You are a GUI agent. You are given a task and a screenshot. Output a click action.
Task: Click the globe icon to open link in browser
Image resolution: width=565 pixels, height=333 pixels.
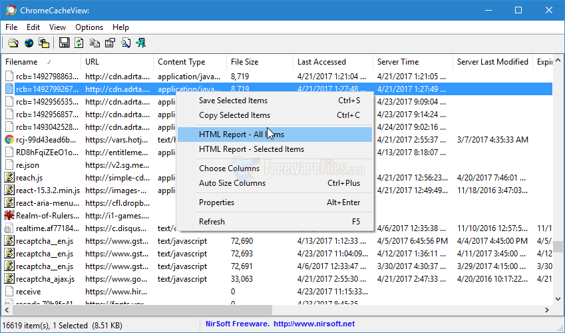(29, 43)
